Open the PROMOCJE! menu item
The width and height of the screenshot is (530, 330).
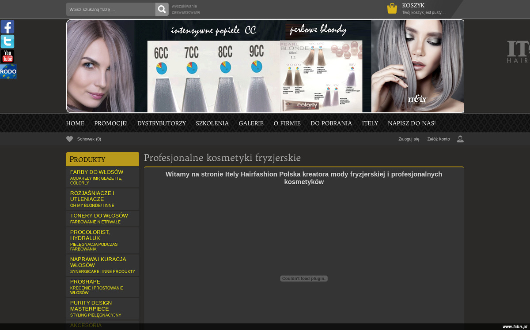pos(111,123)
